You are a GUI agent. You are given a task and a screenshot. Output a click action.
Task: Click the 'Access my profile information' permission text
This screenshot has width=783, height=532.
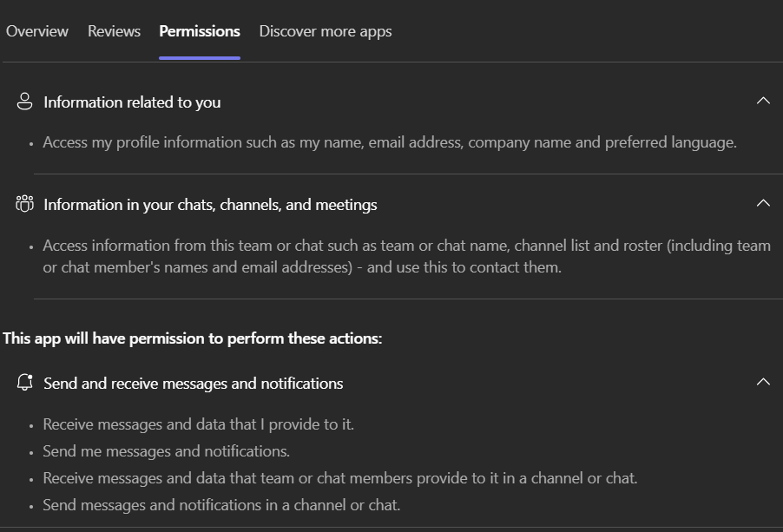point(390,142)
